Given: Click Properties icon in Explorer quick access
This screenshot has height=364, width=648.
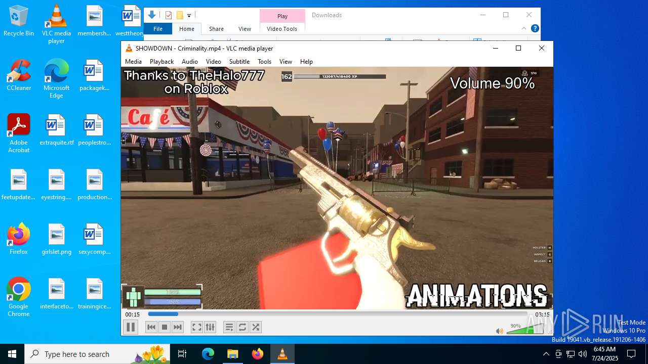Looking at the screenshot, I should (169, 15).
